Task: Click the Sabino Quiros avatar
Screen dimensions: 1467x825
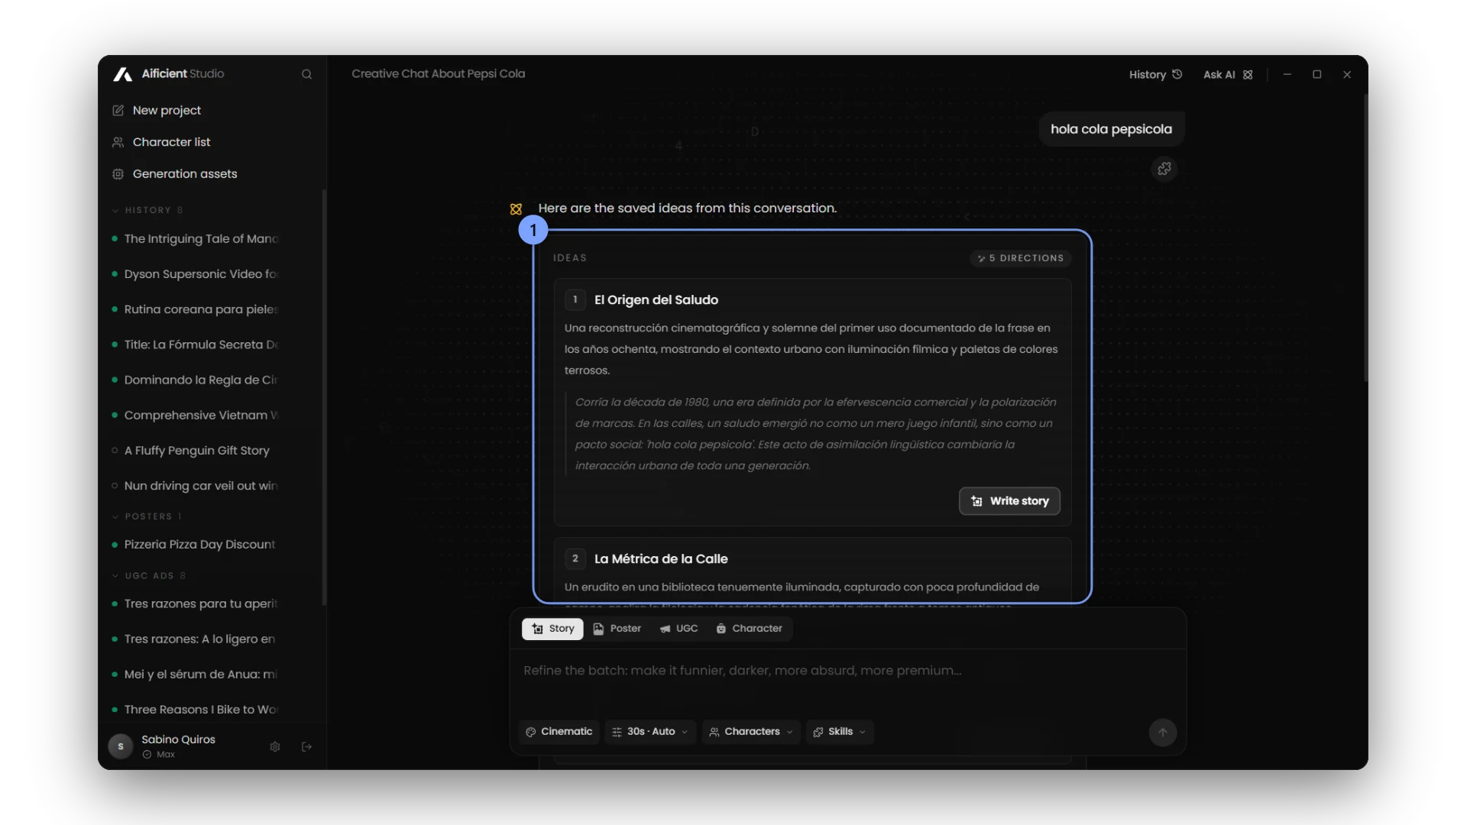Action: pyautogui.click(x=121, y=746)
